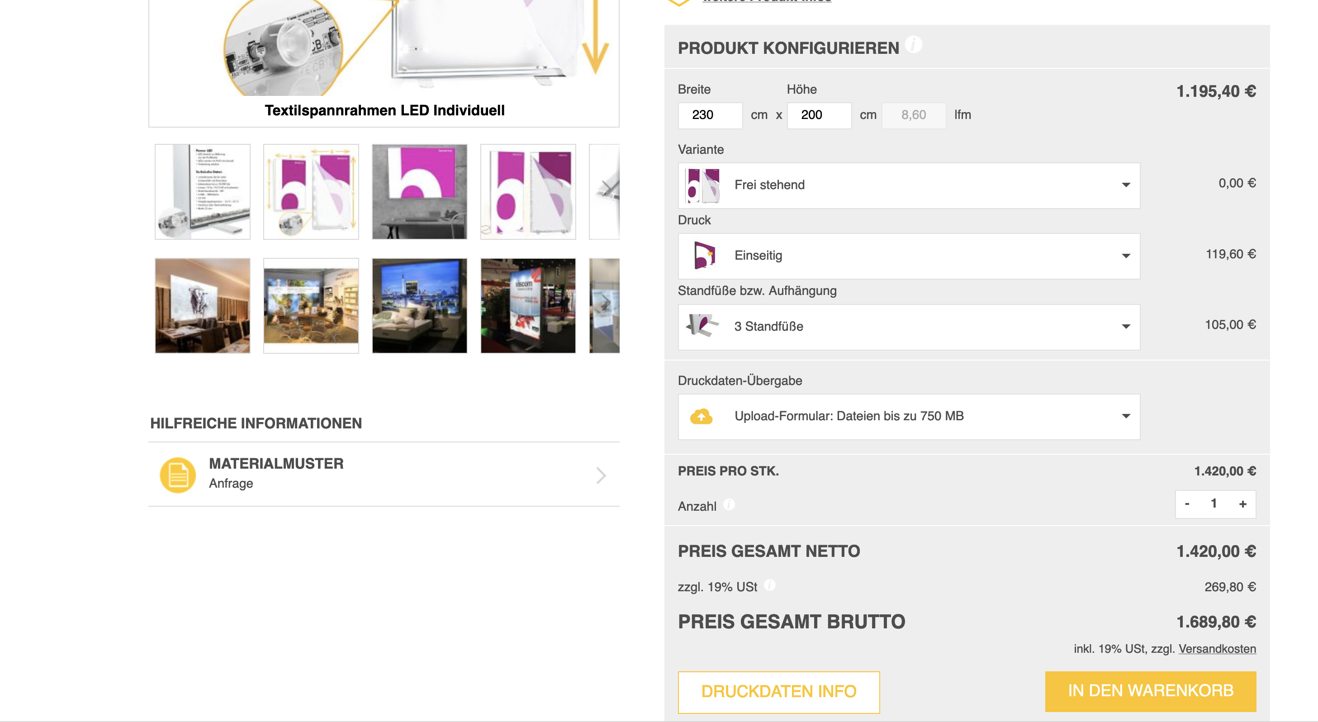Click the Höhe height input field
Viewport: 1318px width, 722px height.
point(819,115)
